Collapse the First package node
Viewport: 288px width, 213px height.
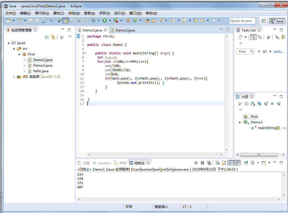(x=19, y=55)
